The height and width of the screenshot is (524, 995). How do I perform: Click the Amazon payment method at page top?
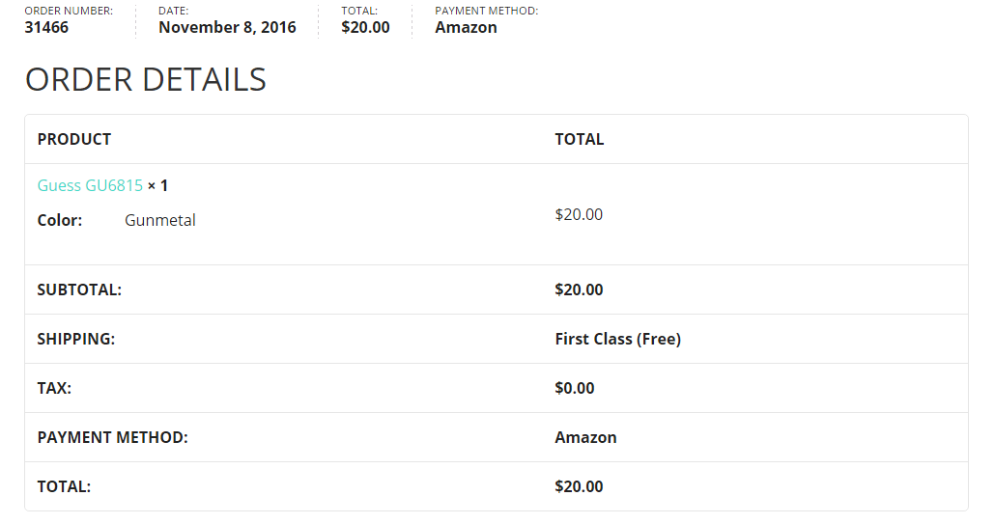[466, 27]
